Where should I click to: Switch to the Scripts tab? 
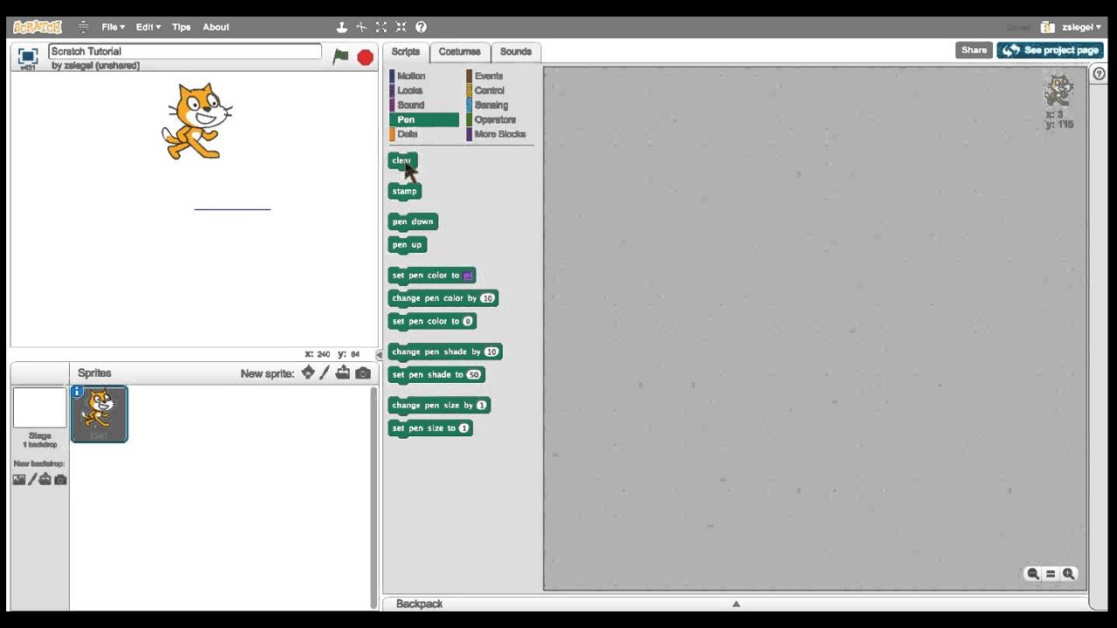(406, 52)
